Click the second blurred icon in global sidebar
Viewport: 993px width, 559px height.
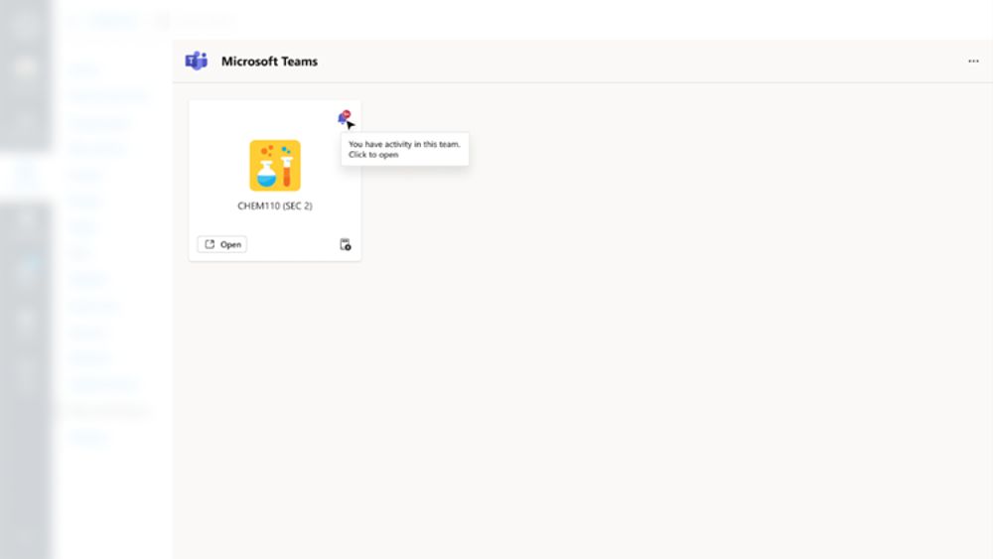26,70
